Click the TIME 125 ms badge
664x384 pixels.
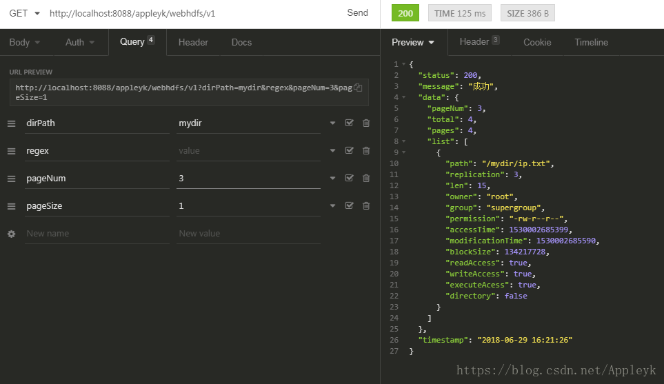tap(460, 13)
